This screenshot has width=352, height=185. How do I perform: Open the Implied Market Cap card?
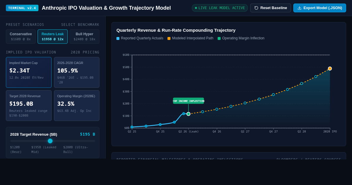pyautogui.click(x=29, y=72)
